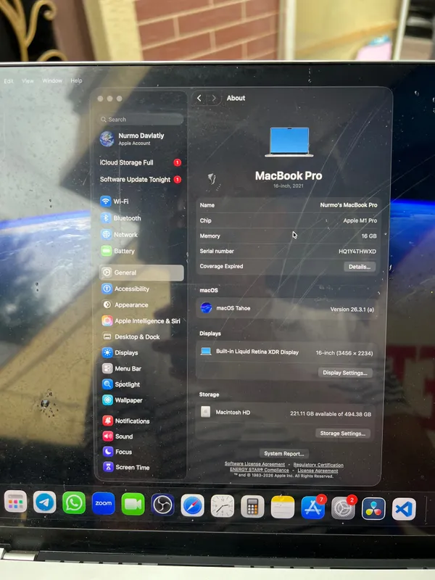
Task: Click the System Report... button
Action: tap(284, 454)
